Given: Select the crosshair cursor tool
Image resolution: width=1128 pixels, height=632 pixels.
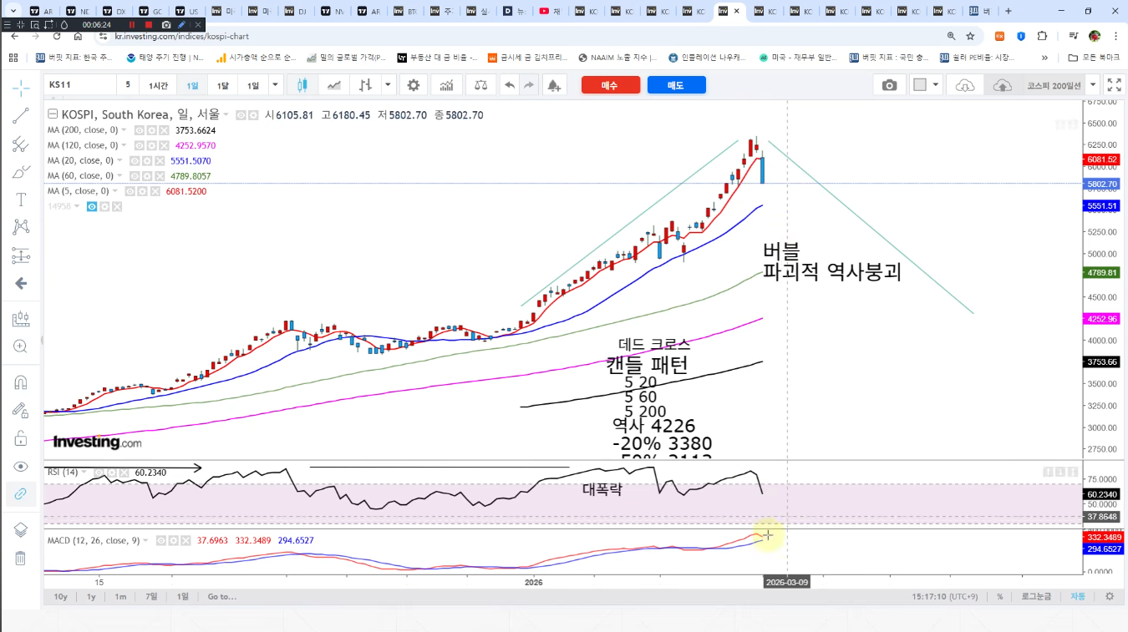Looking at the screenshot, I should tap(21, 88).
